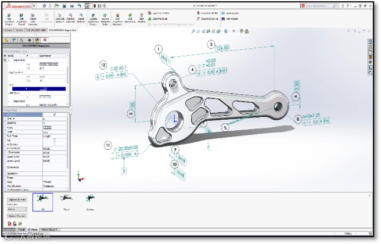Collapse the 3D Views pane with its chevron
This screenshot has height=244, width=381.
[x=370, y=195]
